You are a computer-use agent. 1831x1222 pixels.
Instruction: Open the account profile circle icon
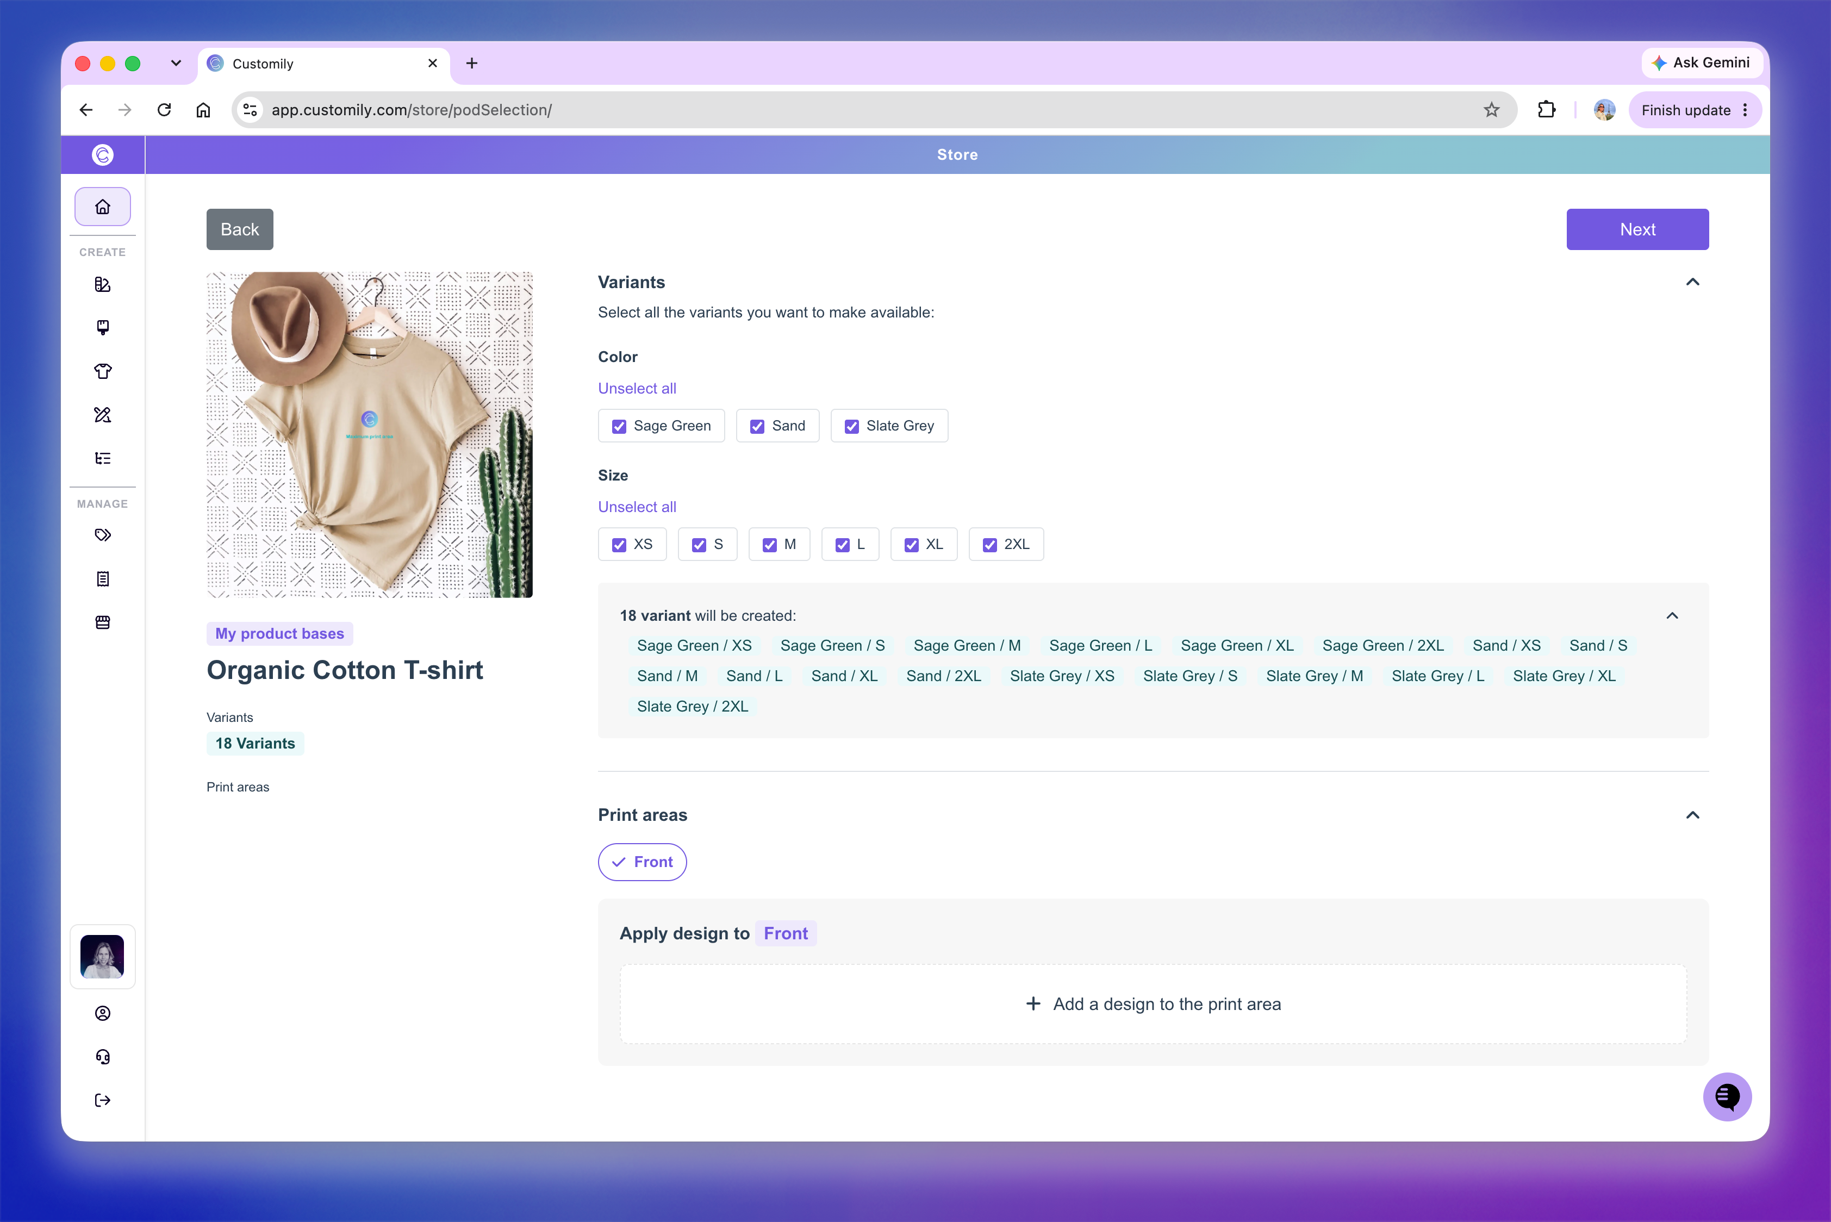(102, 1013)
